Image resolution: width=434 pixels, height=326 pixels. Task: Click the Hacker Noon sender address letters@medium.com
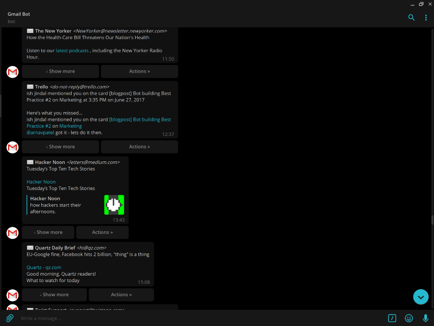[x=93, y=162]
